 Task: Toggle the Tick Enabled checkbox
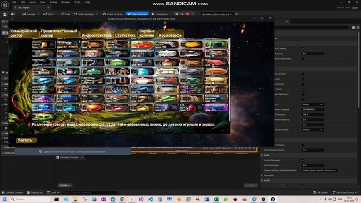(303, 48)
